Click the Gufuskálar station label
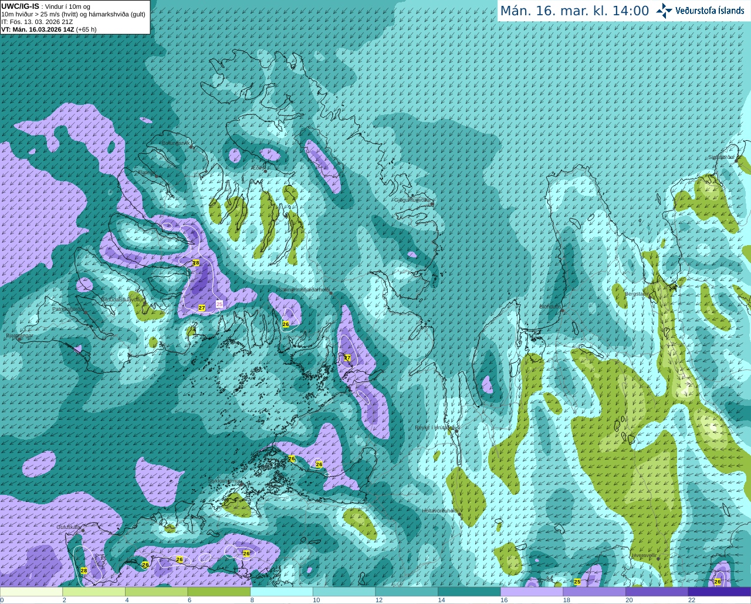 tap(69, 527)
